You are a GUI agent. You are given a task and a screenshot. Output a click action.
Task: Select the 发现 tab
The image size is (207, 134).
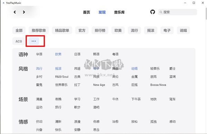coord(102,12)
